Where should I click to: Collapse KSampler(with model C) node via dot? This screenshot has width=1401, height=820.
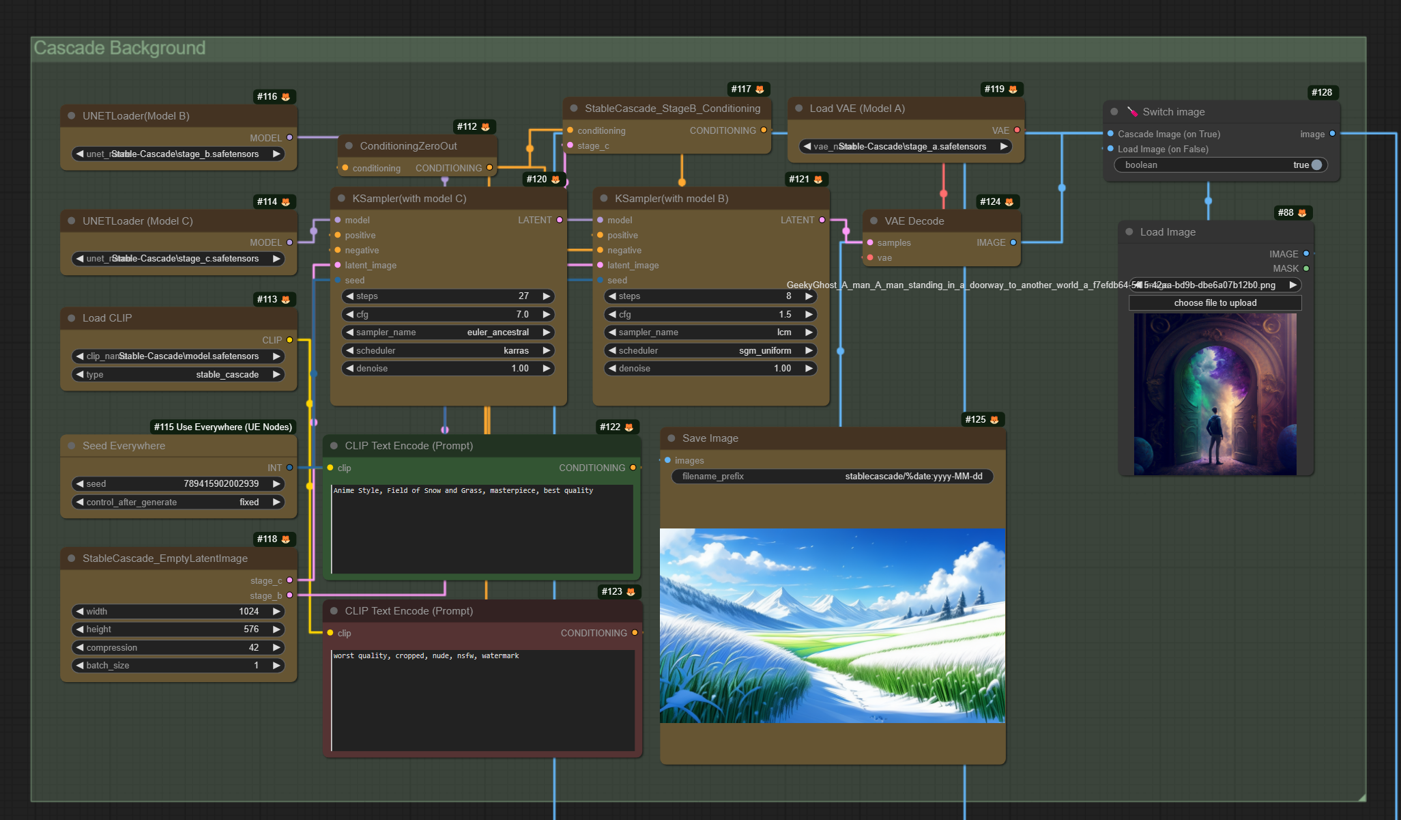(x=341, y=199)
